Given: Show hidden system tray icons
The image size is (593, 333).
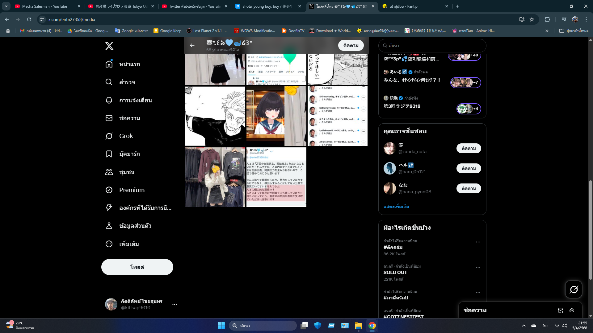Looking at the screenshot, I should (x=524, y=326).
